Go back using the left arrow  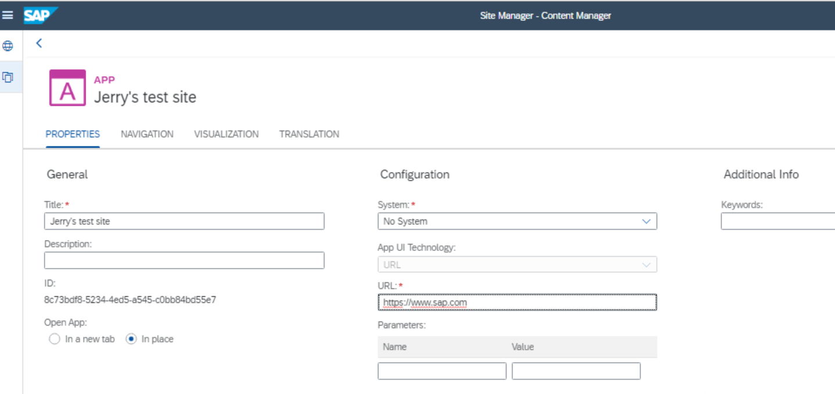pyautogui.click(x=39, y=43)
